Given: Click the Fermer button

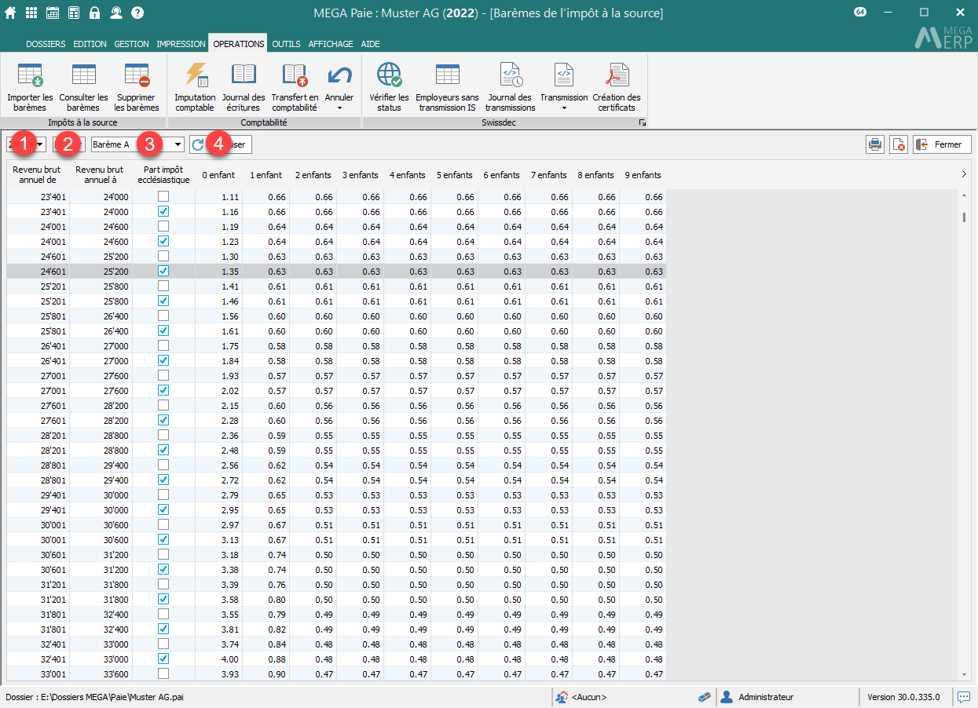Looking at the screenshot, I should point(942,144).
